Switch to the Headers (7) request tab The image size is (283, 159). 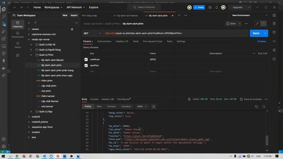coord(122,41)
